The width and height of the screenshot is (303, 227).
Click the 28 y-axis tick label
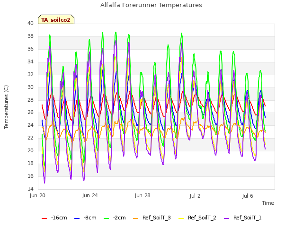(x=30, y=100)
